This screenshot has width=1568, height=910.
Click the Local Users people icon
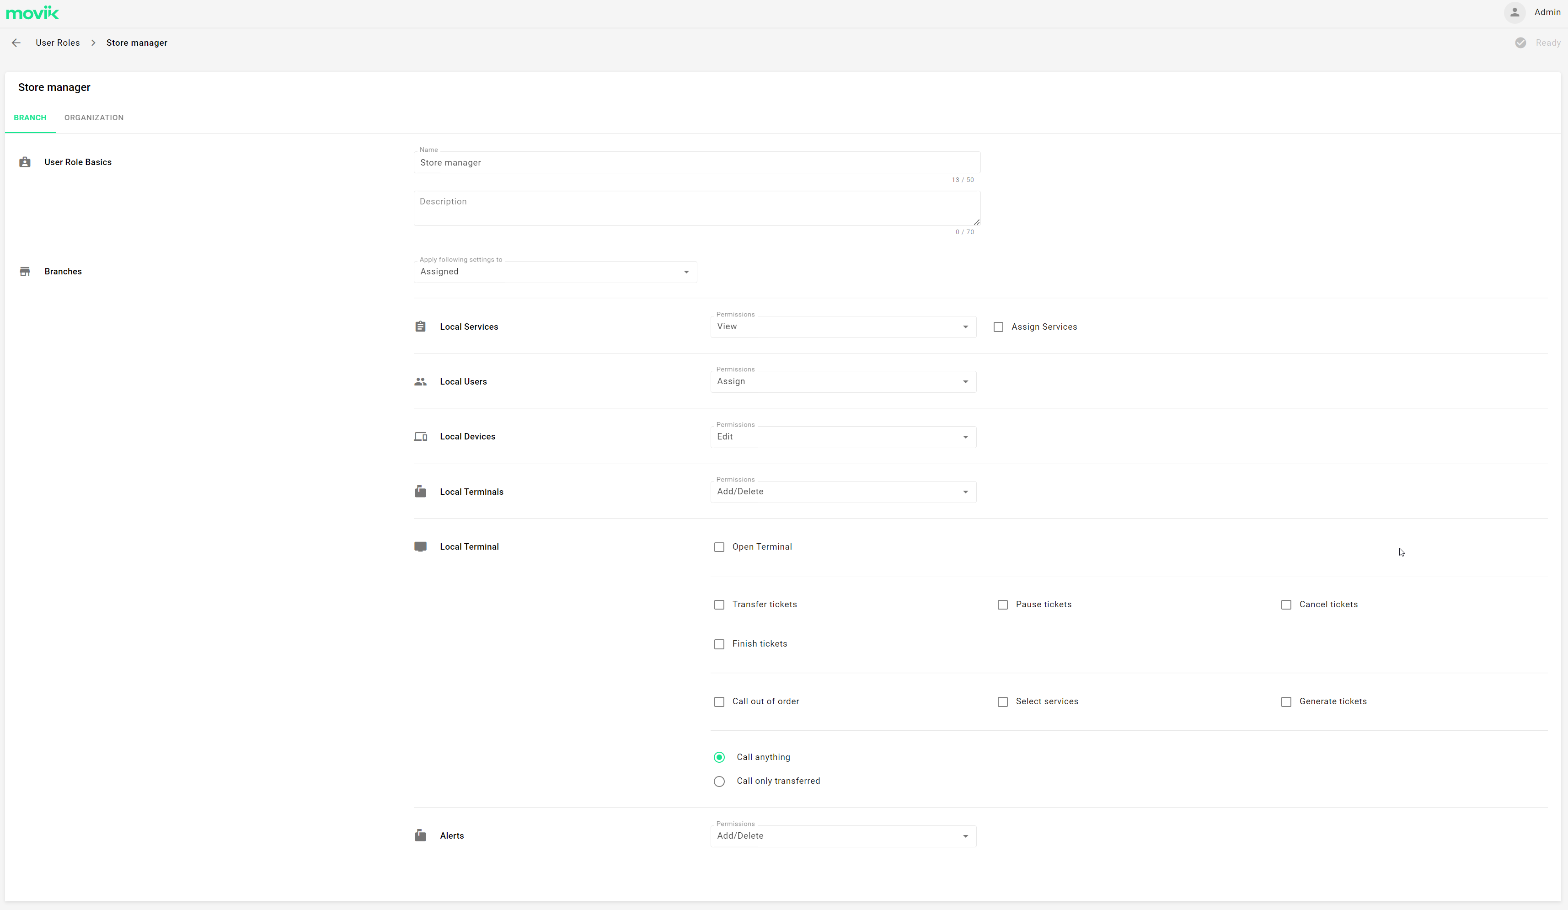[421, 381]
